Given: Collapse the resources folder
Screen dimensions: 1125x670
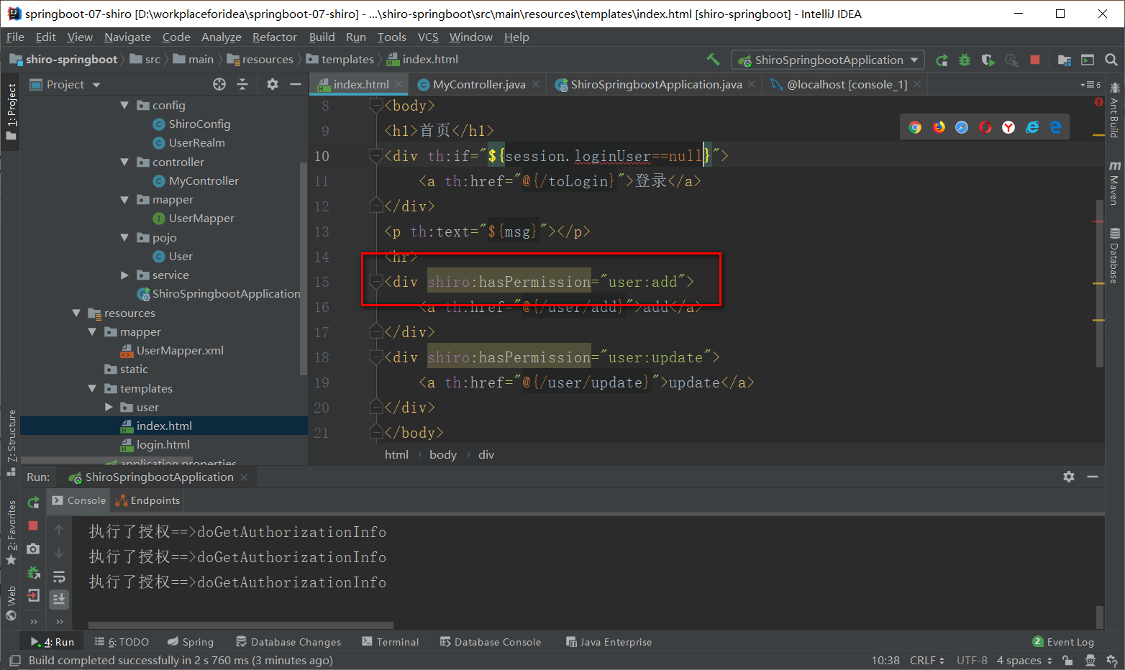Looking at the screenshot, I should (76, 313).
